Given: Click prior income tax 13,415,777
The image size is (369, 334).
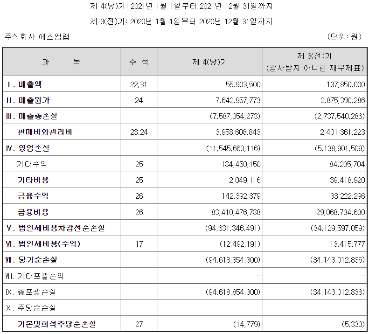Looking at the screenshot, I should [x=348, y=244].
